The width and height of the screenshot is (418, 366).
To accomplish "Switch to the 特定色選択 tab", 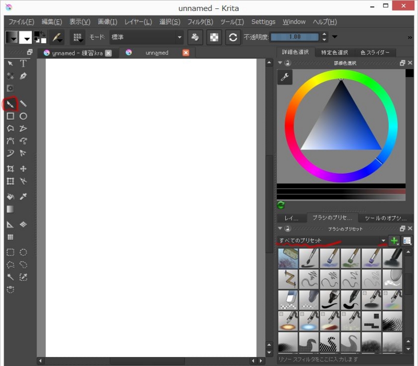I will point(334,53).
